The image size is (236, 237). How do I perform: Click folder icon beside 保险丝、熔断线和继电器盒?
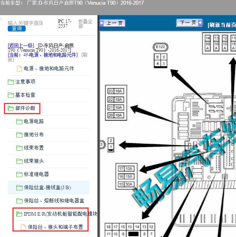[19, 201]
